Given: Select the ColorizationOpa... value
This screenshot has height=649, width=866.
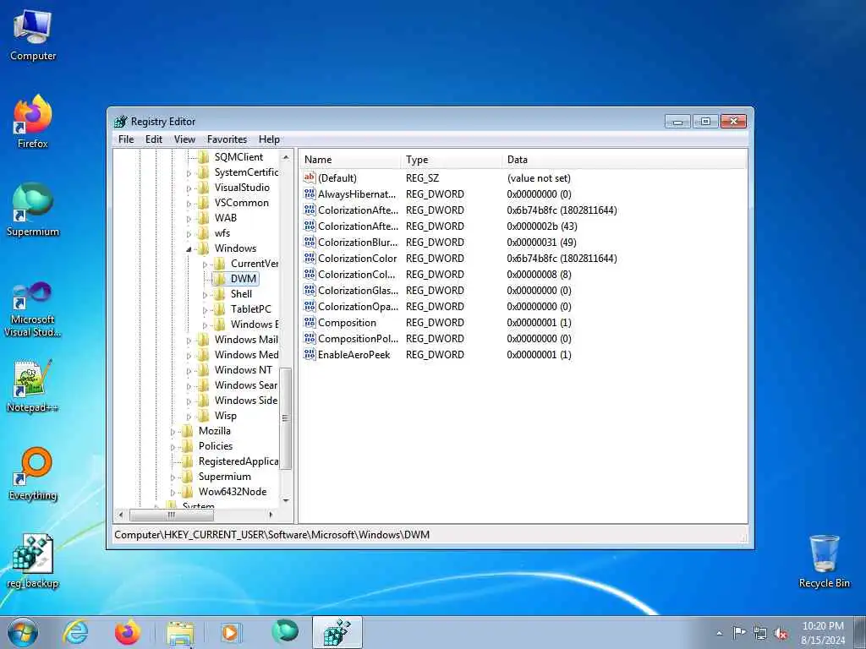Looking at the screenshot, I should coord(358,307).
